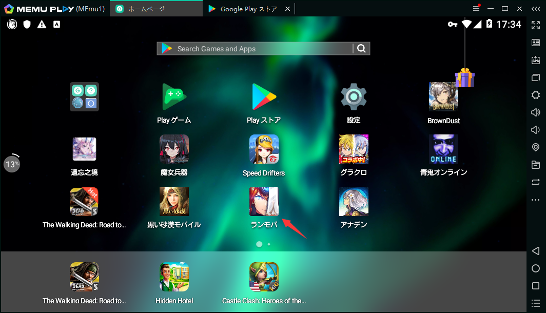Enter fullscreen mode via sidebar icon
The height and width of the screenshot is (313, 546).
tap(536, 25)
